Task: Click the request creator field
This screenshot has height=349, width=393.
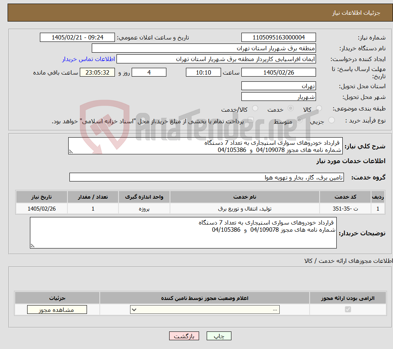Action: [x=216, y=59]
